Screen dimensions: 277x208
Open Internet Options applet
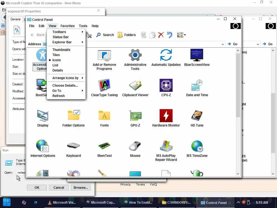click(x=43, y=149)
